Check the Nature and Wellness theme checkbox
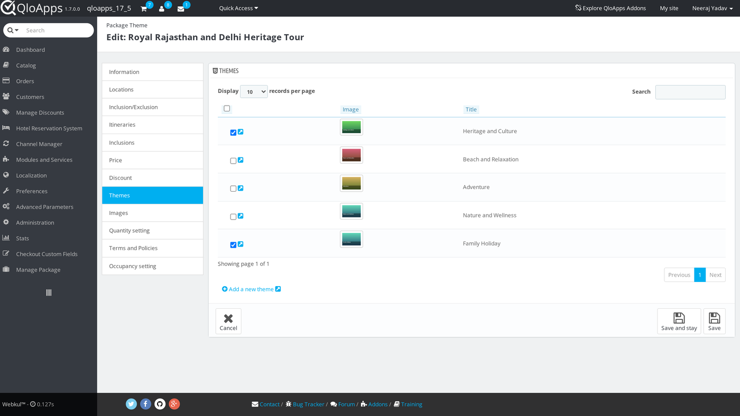The height and width of the screenshot is (416, 740). click(x=233, y=216)
